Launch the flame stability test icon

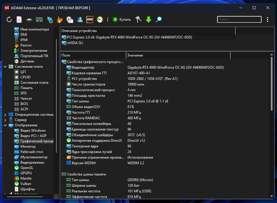tap(60, 20)
